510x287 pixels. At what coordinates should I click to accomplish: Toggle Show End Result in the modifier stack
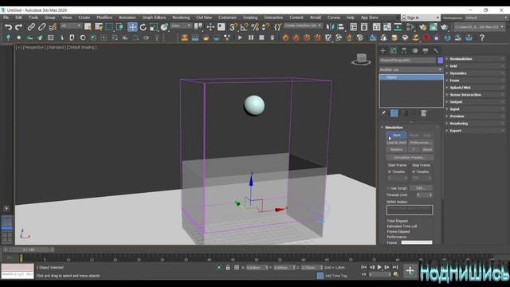(x=394, y=113)
